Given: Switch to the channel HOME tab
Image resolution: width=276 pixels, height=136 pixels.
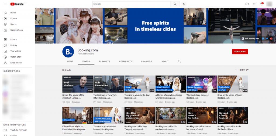Looking at the screenshot, I should click(x=70, y=62).
